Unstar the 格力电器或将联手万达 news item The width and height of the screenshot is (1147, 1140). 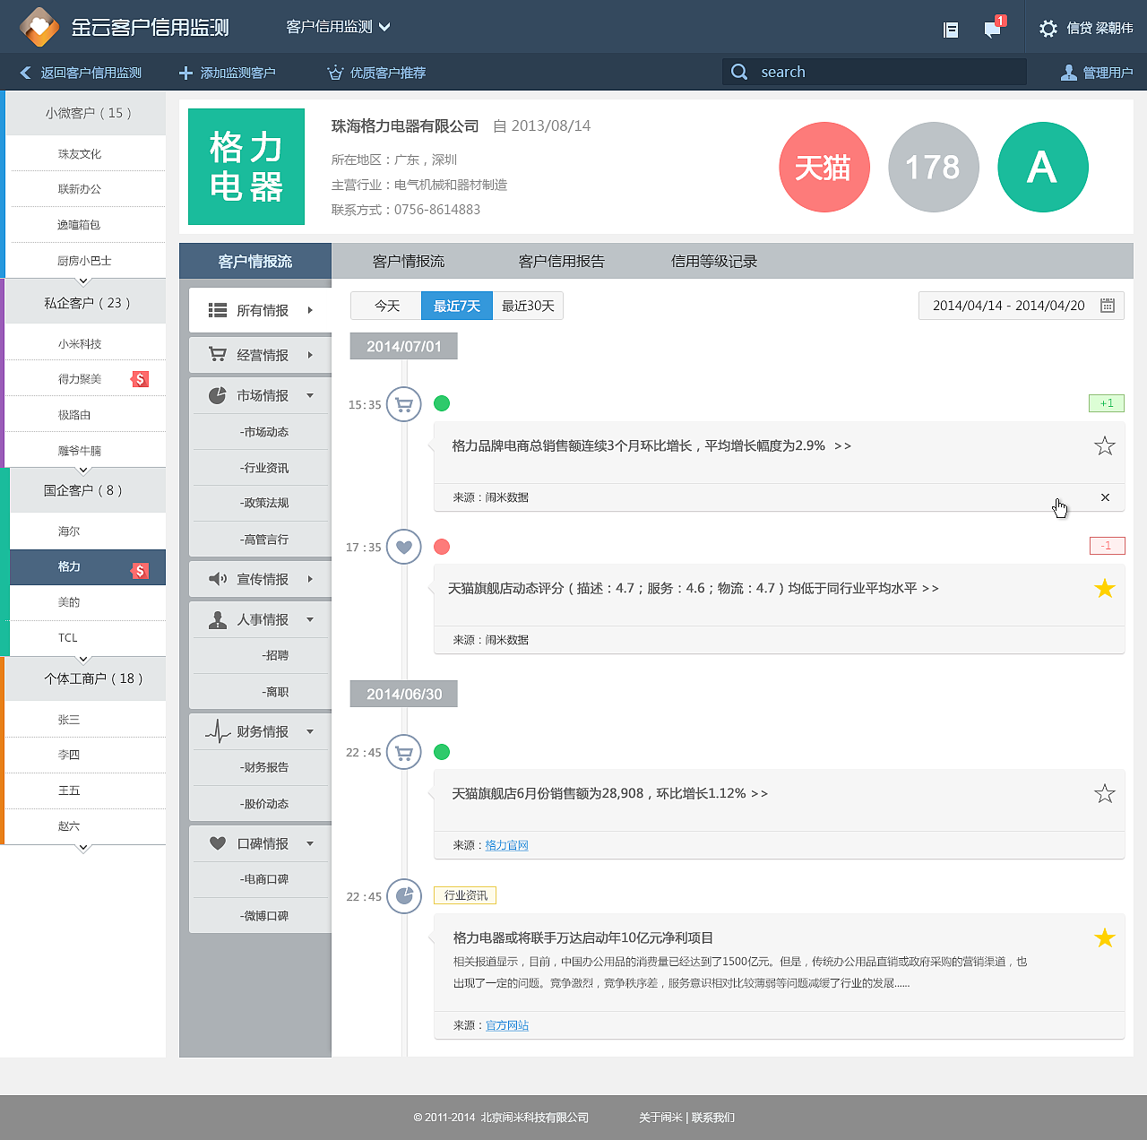pyautogui.click(x=1105, y=937)
